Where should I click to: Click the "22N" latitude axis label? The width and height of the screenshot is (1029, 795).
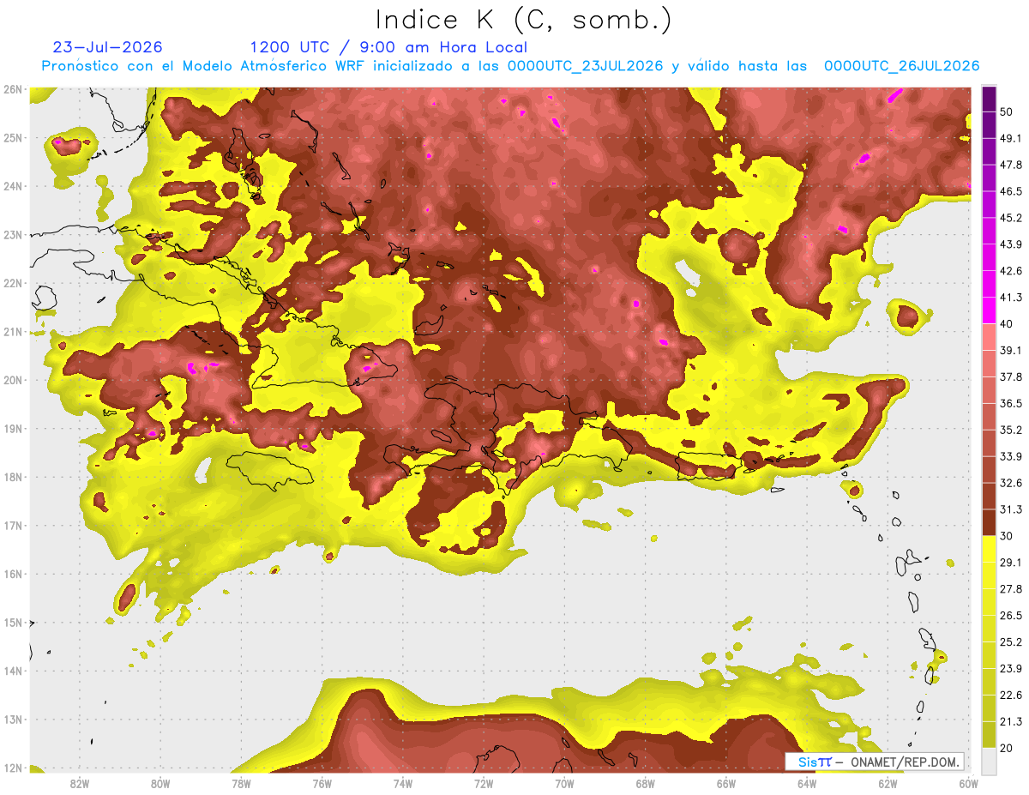click(x=13, y=283)
